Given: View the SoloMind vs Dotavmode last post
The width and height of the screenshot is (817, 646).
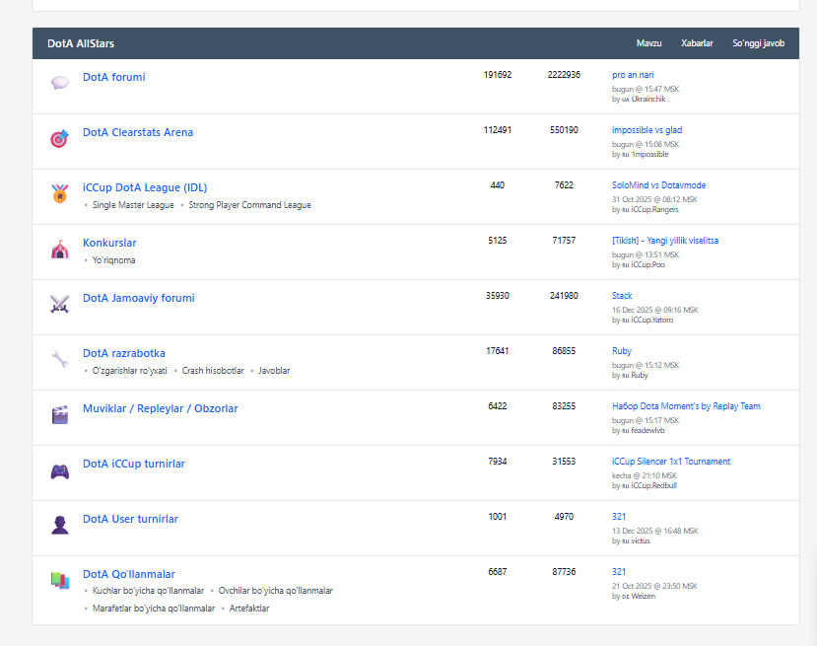Looking at the screenshot, I should (x=658, y=185).
